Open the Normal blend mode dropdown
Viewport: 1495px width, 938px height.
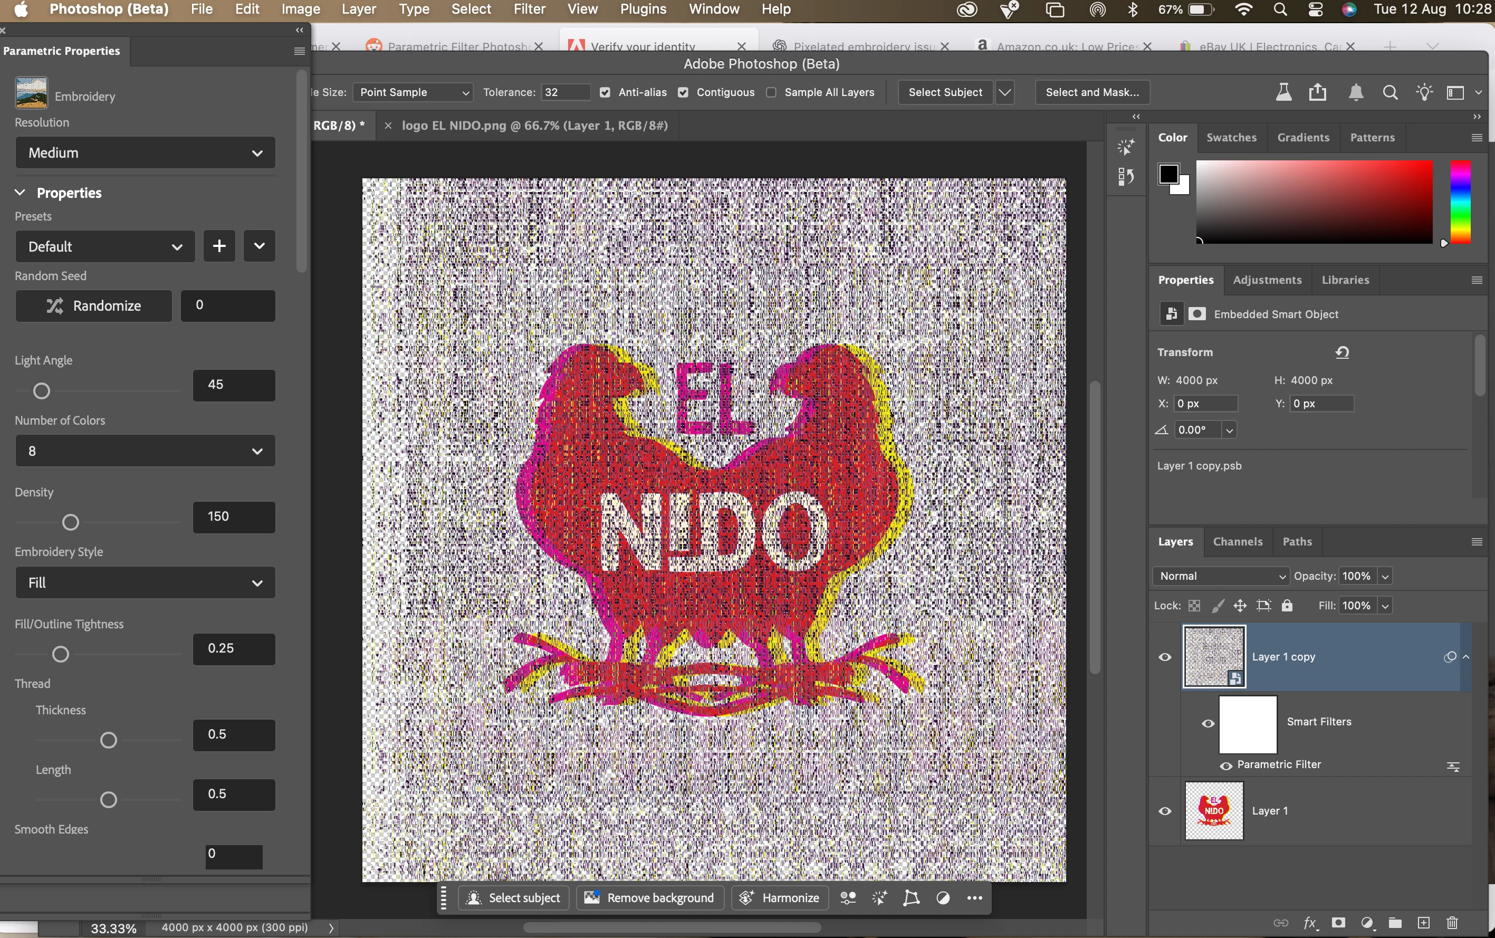(x=1220, y=576)
